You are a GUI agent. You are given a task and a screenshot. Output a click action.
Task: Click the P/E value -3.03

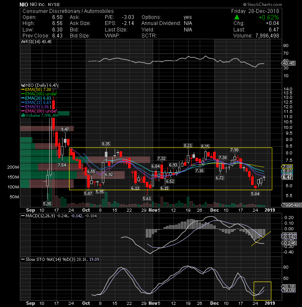[x=128, y=17]
